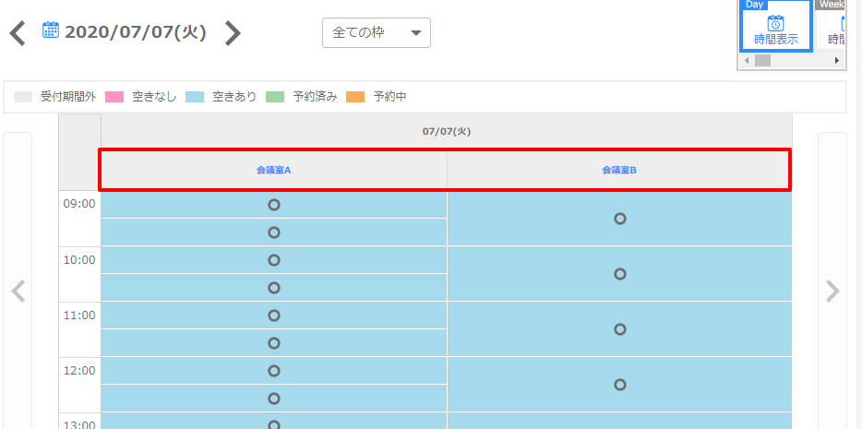Click the right side panel next arrow
Image resolution: width=862 pixels, height=429 pixels.
point(832,292)
